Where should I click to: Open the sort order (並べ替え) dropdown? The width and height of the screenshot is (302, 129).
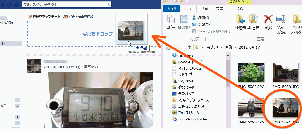pyautogui.click(x=143, y=52)
